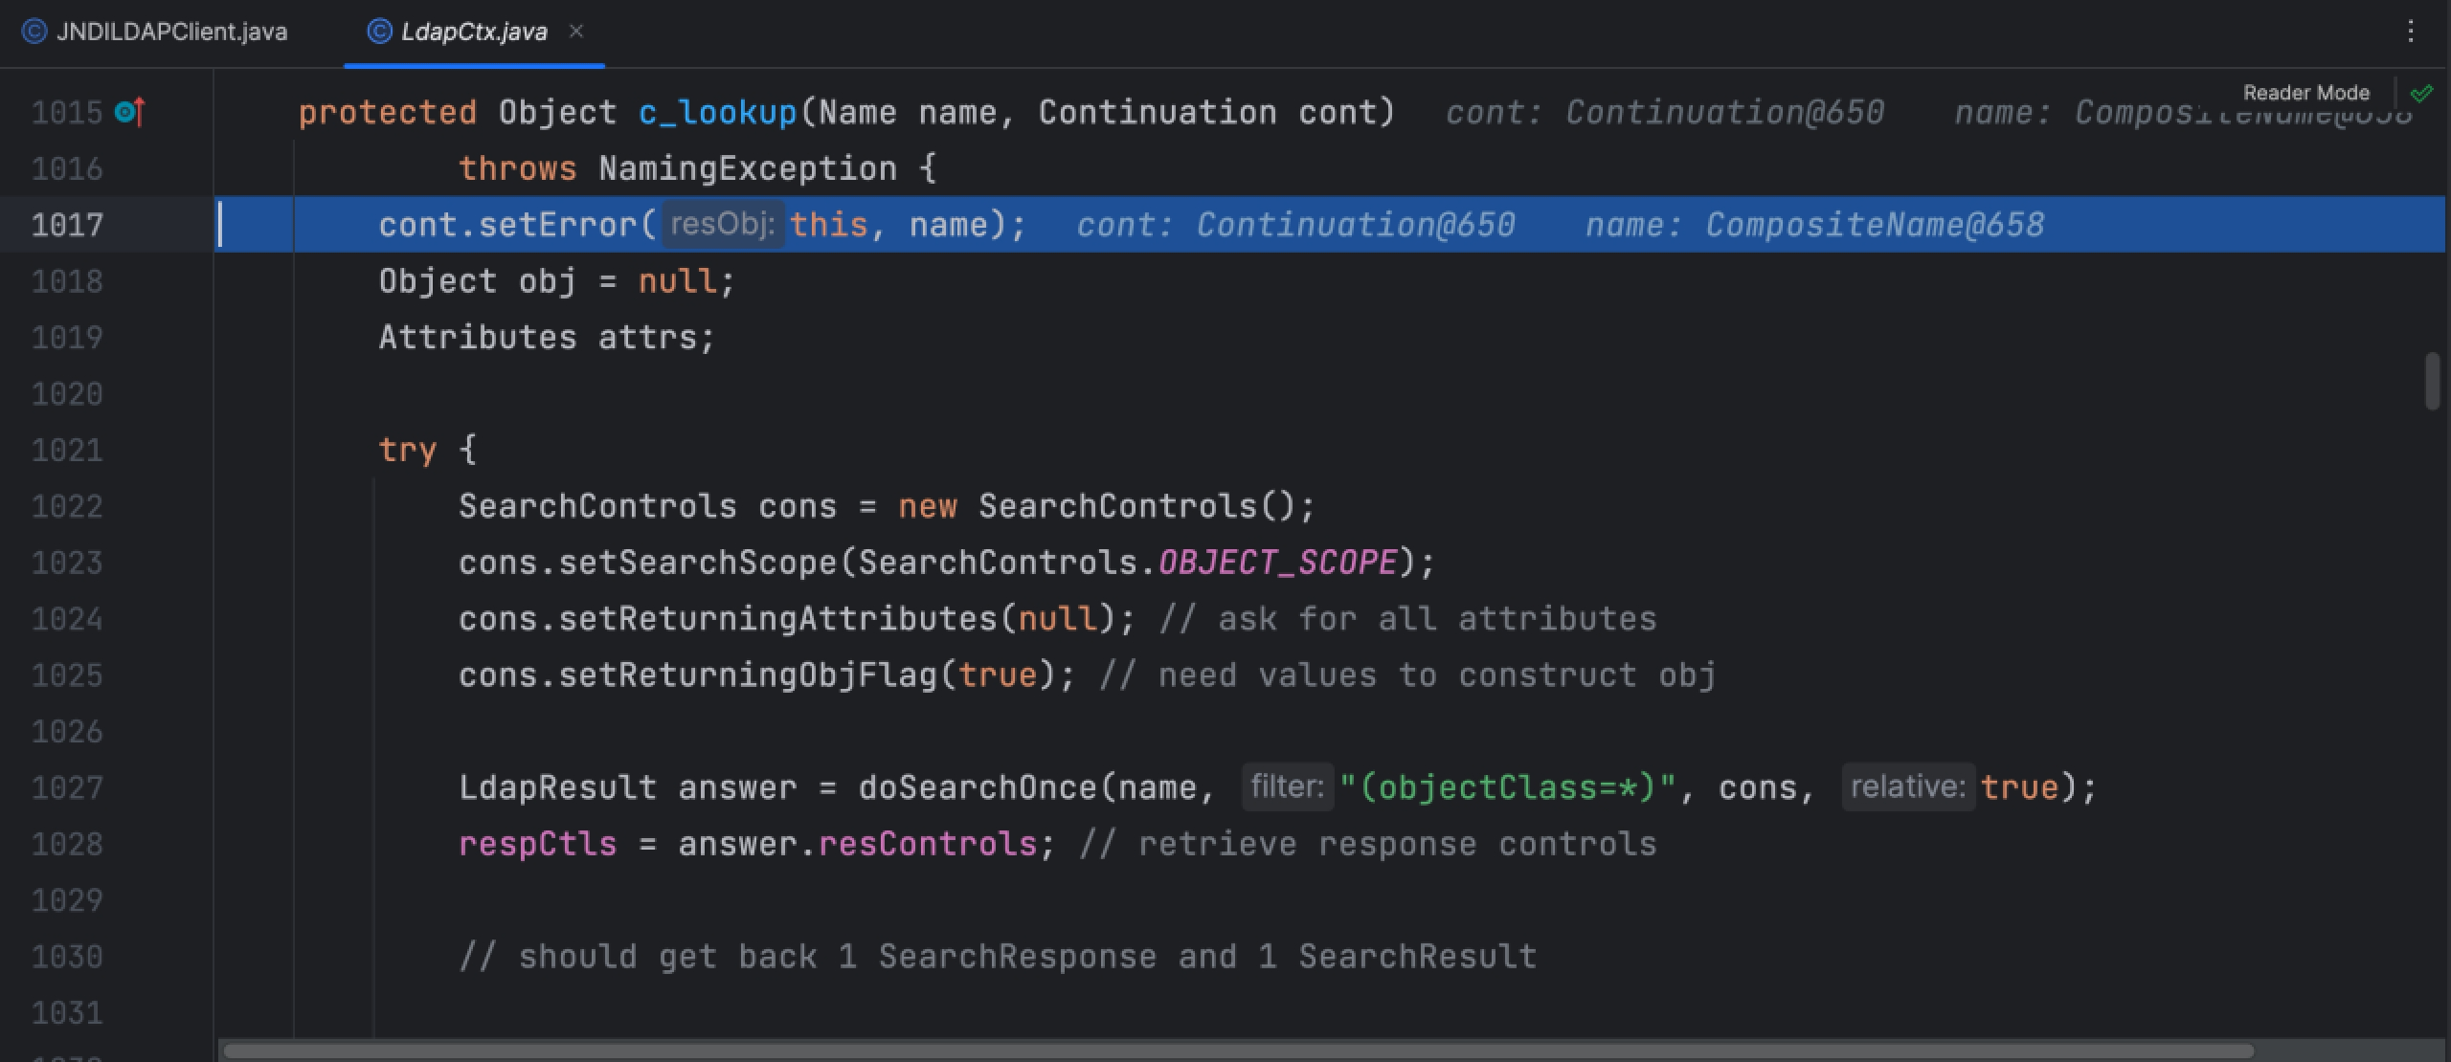Screen dimensions: 2451x1062
Task: Click the doSearchOnce method call
Action: tap(978, 787)
